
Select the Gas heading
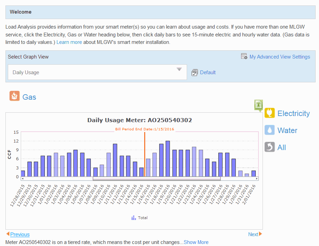[29, 97]
